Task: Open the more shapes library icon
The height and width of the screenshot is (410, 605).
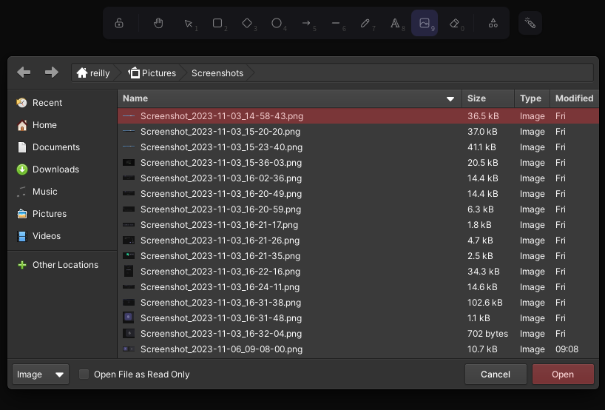Action: (493, 23)
